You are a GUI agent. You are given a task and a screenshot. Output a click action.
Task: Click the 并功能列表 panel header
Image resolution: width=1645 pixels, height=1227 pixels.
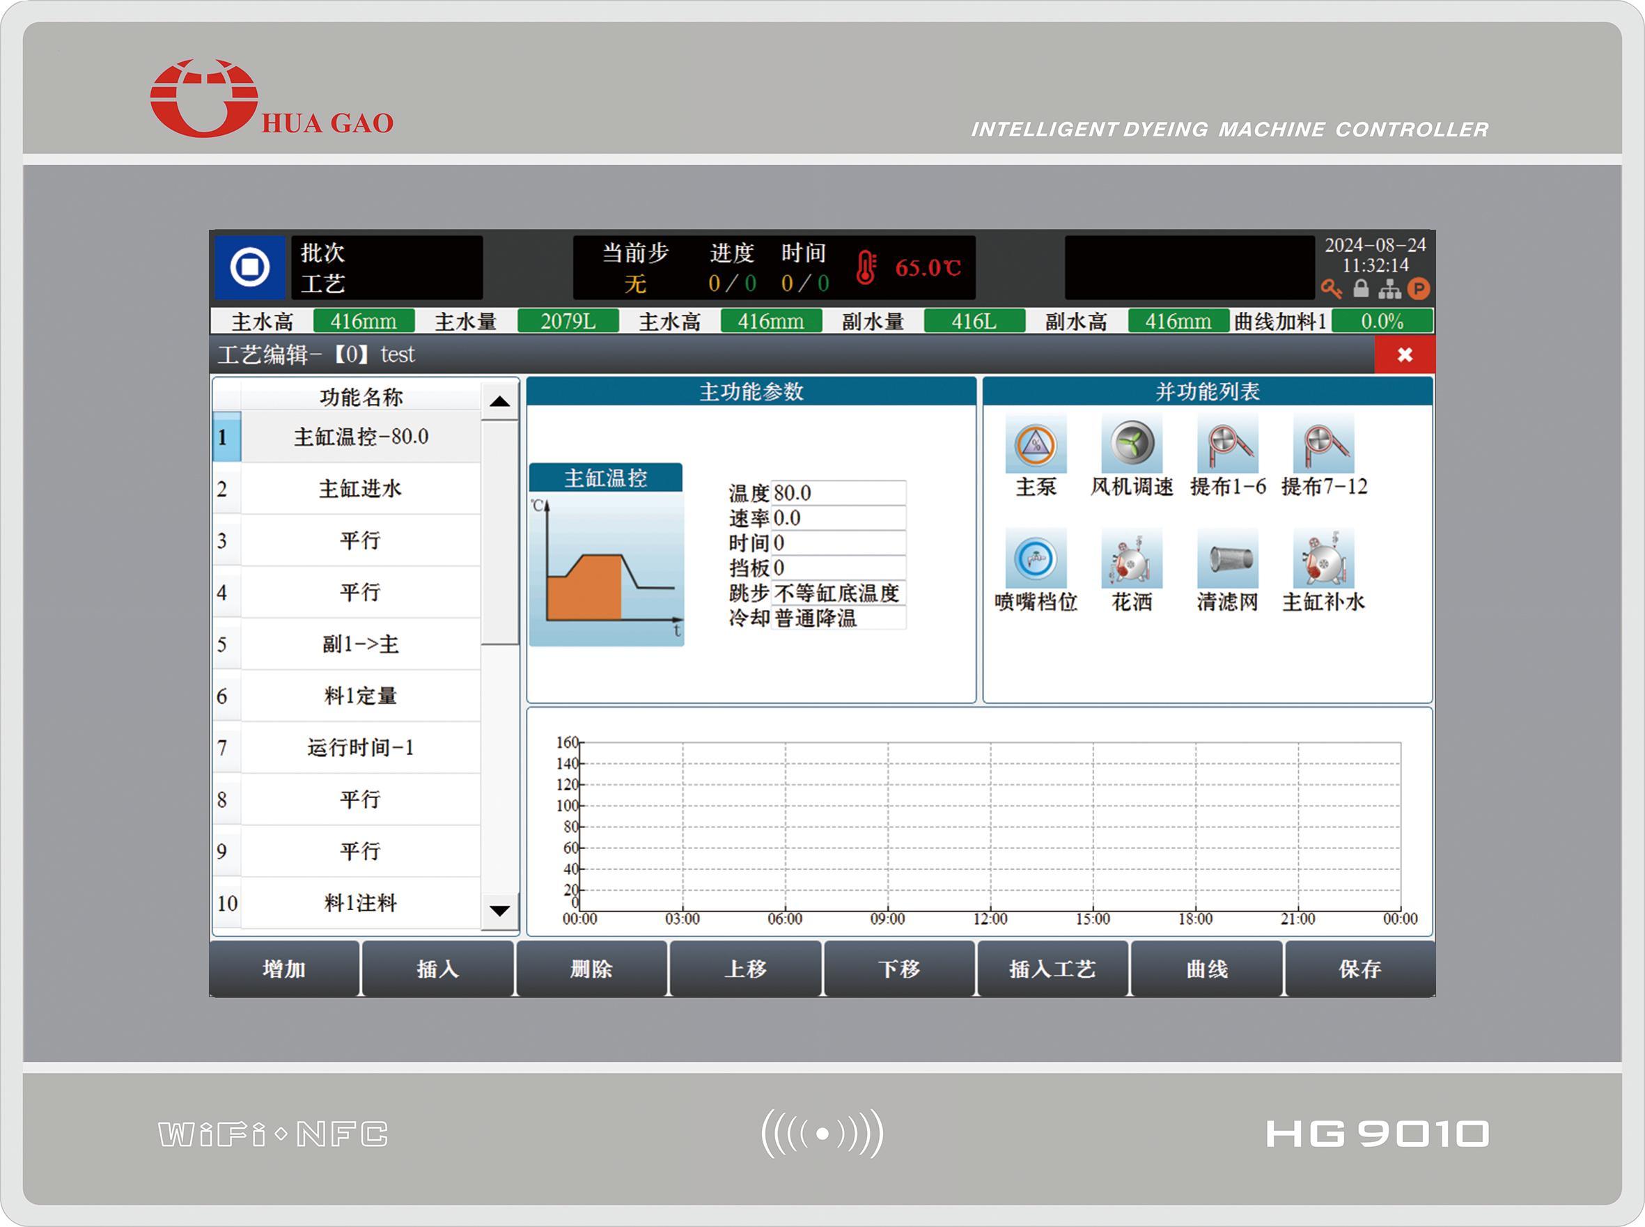click(1208, 391)
